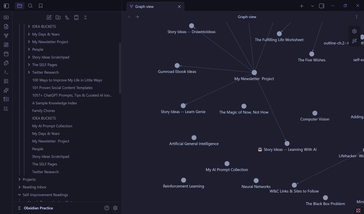The width and height of the screenshot is (364, 214).
Task: Open quick switcher ribbon icon
Action: click(6, 27)
